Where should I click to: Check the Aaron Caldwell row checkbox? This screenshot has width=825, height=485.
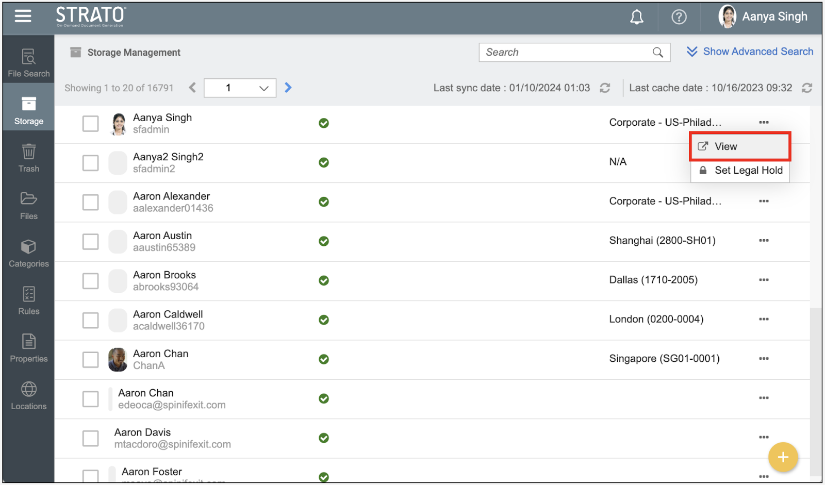tap(91, 321)
